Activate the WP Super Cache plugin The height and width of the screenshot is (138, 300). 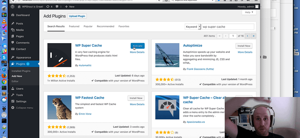138,46
